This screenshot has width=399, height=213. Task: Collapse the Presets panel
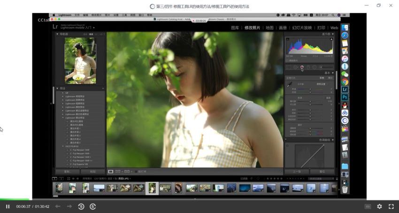pos(57,89)
